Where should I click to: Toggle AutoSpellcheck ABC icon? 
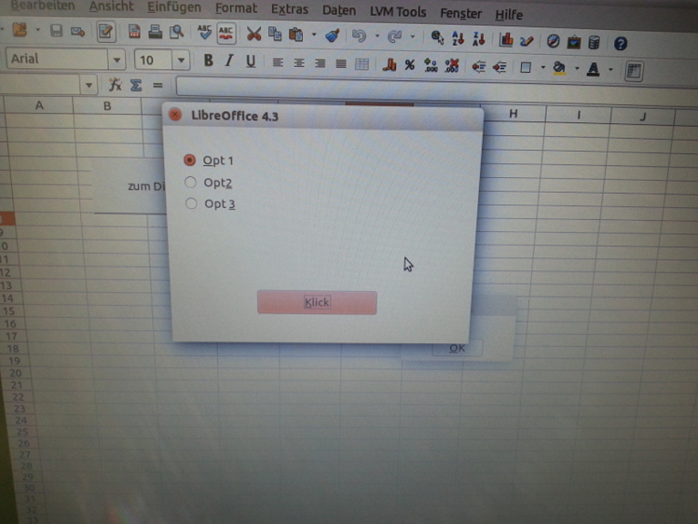click(x=226, y=33)
